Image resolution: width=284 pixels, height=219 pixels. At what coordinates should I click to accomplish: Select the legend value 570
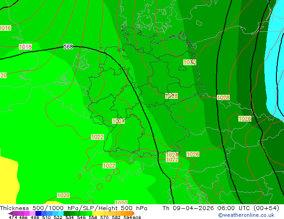click(x=104, y=217)
